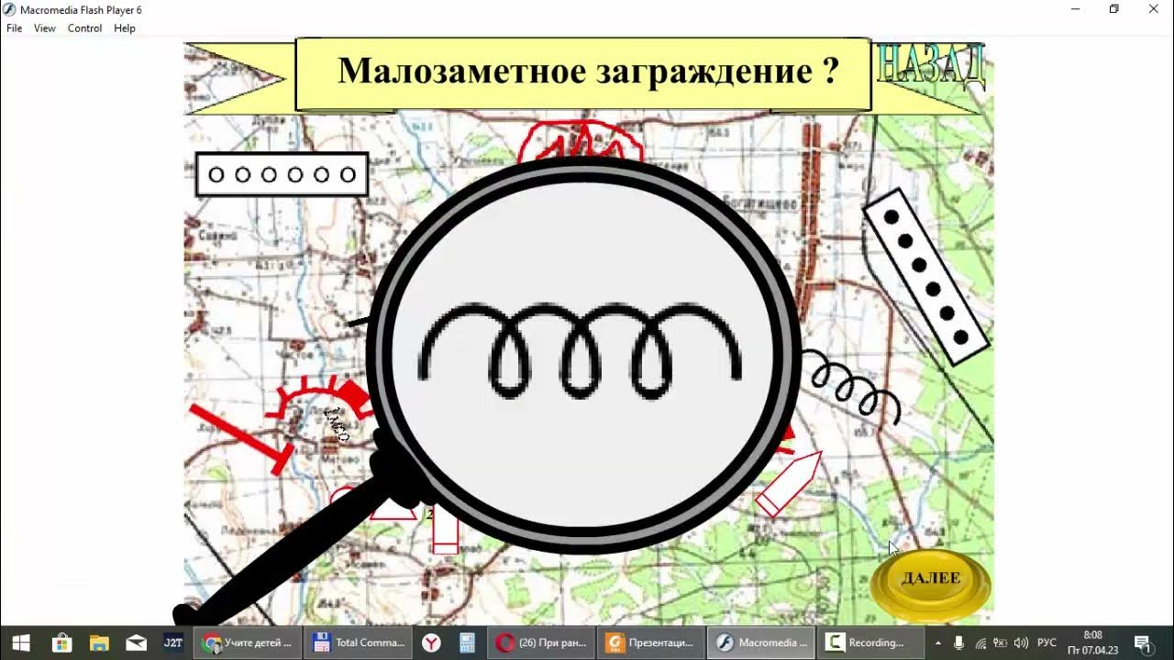Close the Flash Player window
The height and width of the screenshot is (660, 1174).
[1154, 9]
